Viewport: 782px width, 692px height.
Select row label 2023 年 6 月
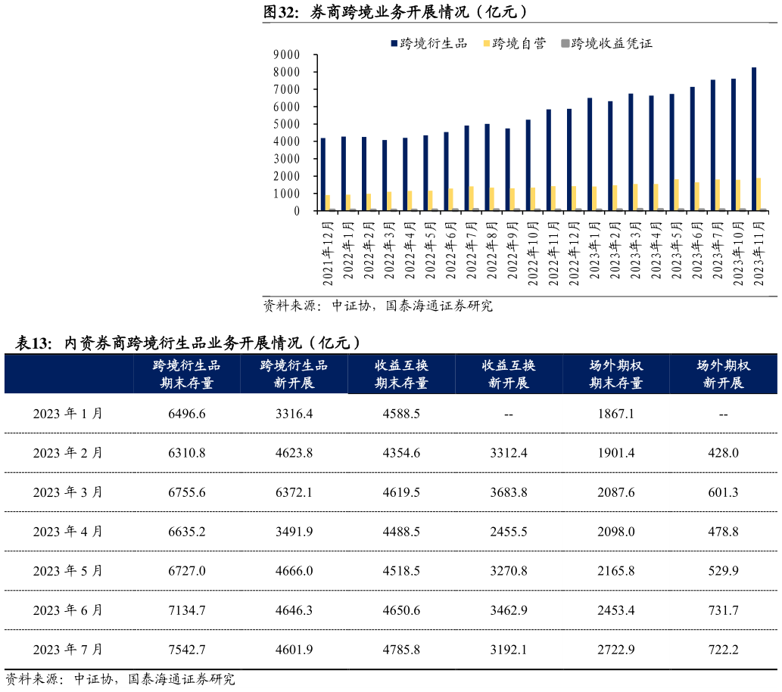68,610
